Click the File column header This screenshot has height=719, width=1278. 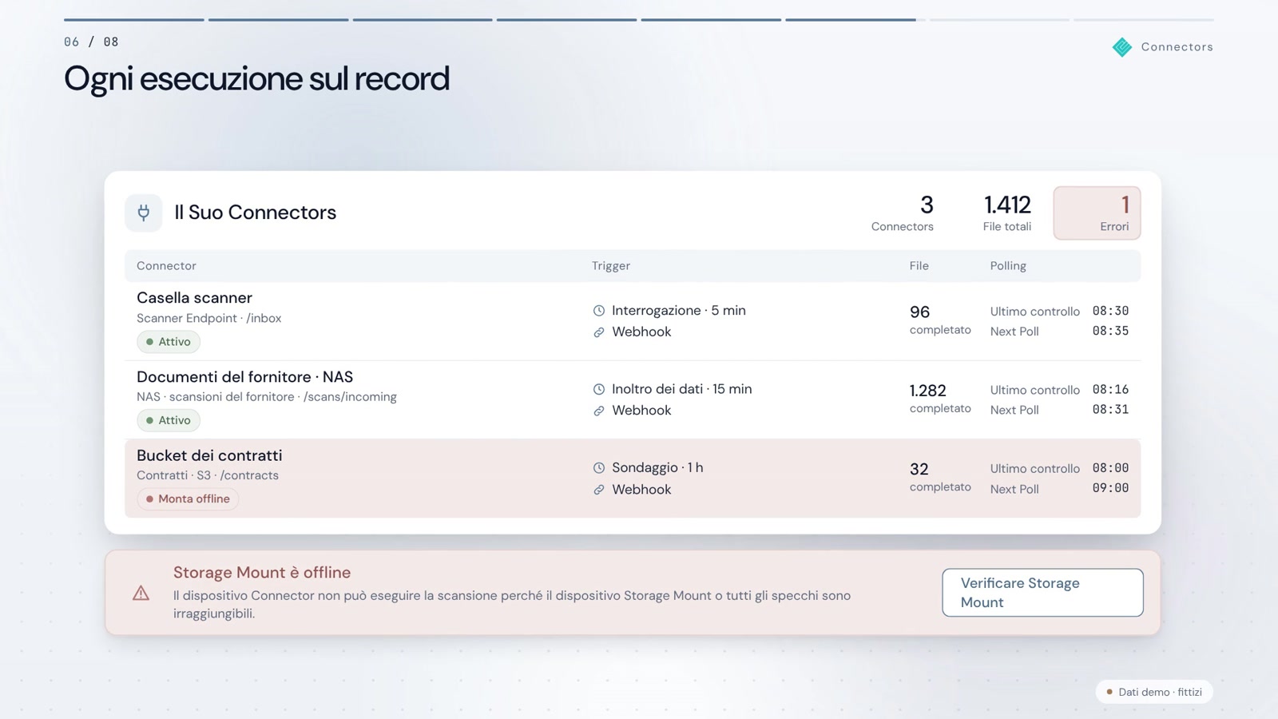[x=919, y=266]
